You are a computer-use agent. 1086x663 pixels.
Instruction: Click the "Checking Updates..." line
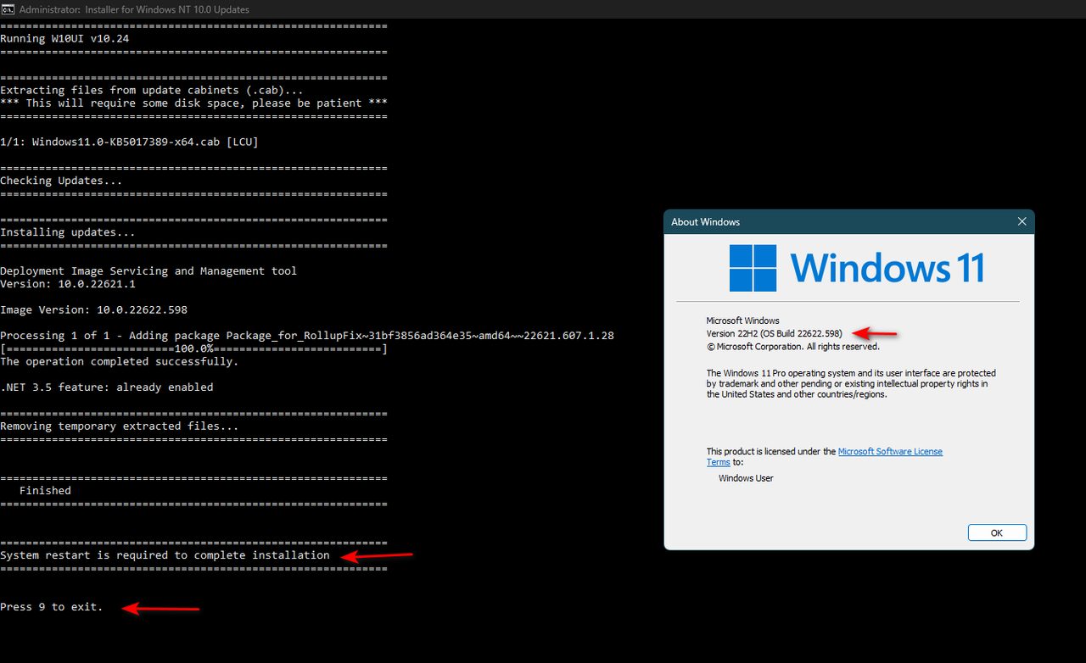tap(61, 181)
